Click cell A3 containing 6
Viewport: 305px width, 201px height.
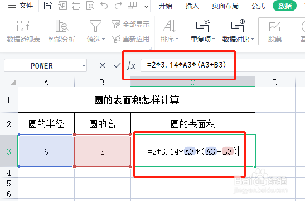pyautogui.click(x=46, y=151)
